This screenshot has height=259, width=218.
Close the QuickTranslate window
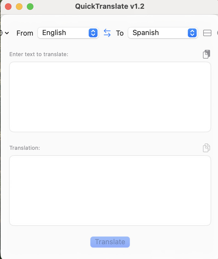pyautogui.click(x=8, y=7)
